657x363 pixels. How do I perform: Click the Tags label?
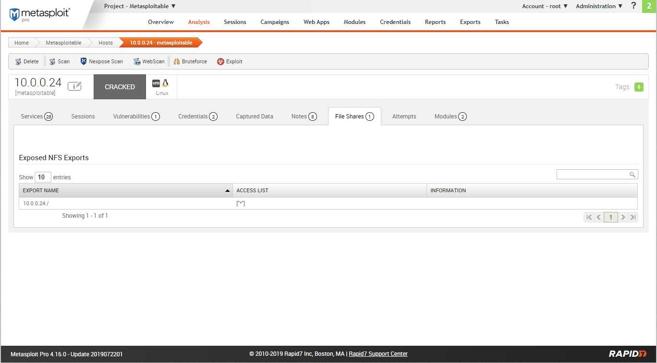click(622, 87)
